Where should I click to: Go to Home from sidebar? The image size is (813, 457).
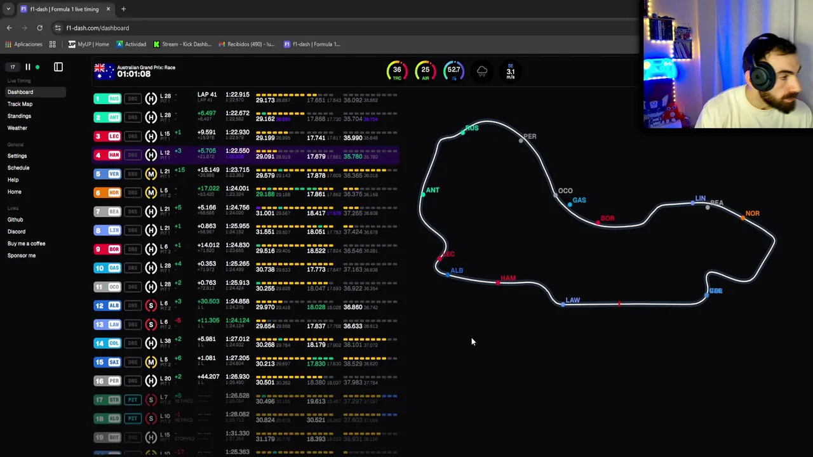point(14,192)
